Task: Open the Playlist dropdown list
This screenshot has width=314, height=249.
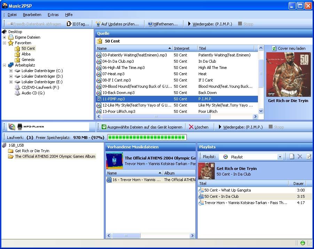Action: coord(280,157)
